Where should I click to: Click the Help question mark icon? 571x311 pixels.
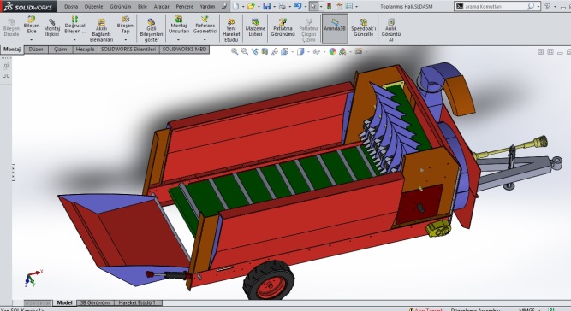coord(547,6)
